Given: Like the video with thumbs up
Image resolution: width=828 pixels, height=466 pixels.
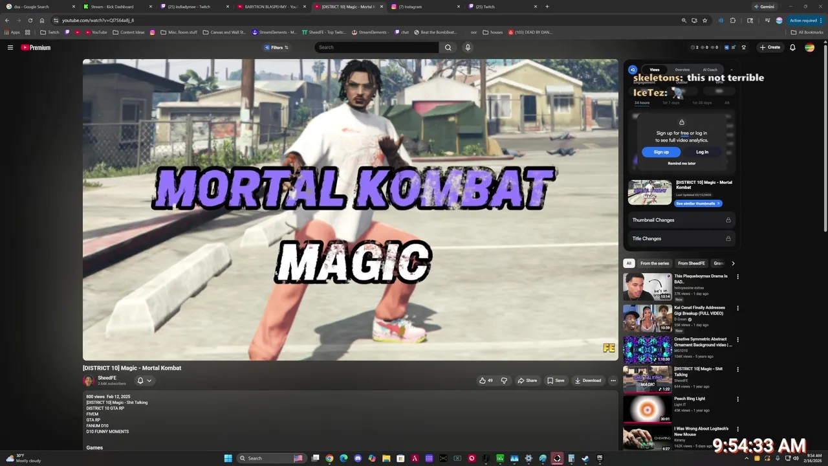Looking at the screenshot, I should point(486,381).
